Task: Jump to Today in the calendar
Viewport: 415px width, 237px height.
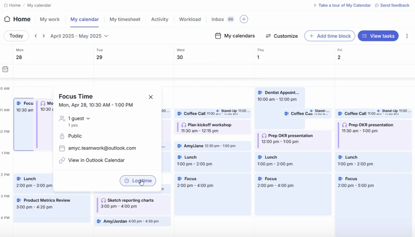Action: [x=16, y=36]
